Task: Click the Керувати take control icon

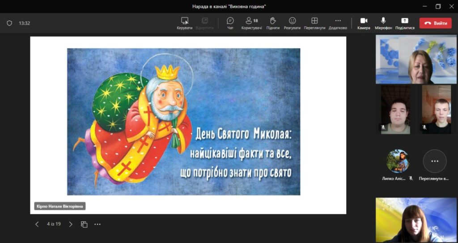Action: [x=184, y=23]
